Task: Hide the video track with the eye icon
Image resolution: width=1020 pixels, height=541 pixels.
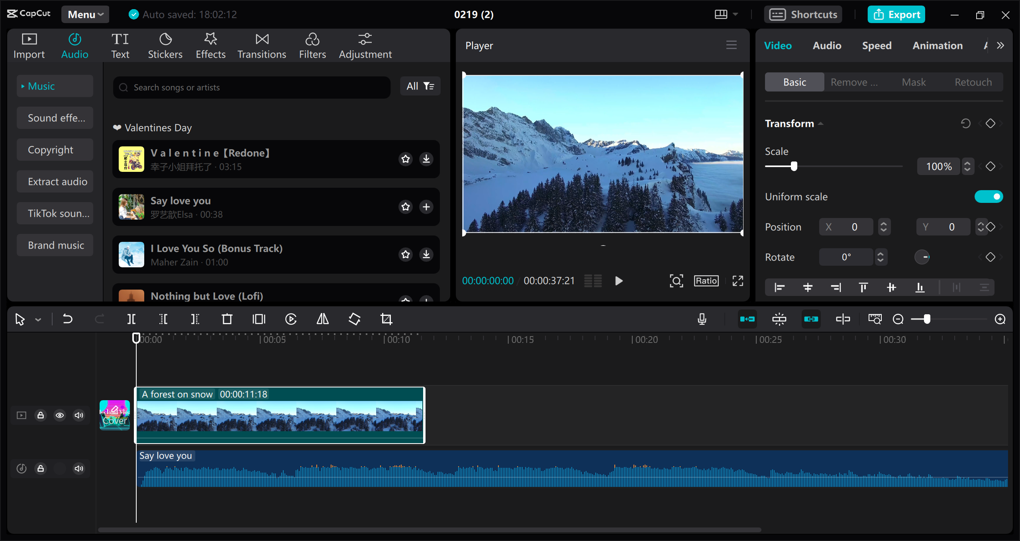Action: point(60,415)
